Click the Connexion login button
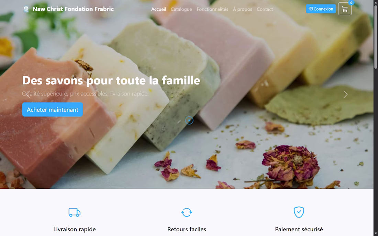The height and width of the screenshot is (236, 378). click(321, 9)
